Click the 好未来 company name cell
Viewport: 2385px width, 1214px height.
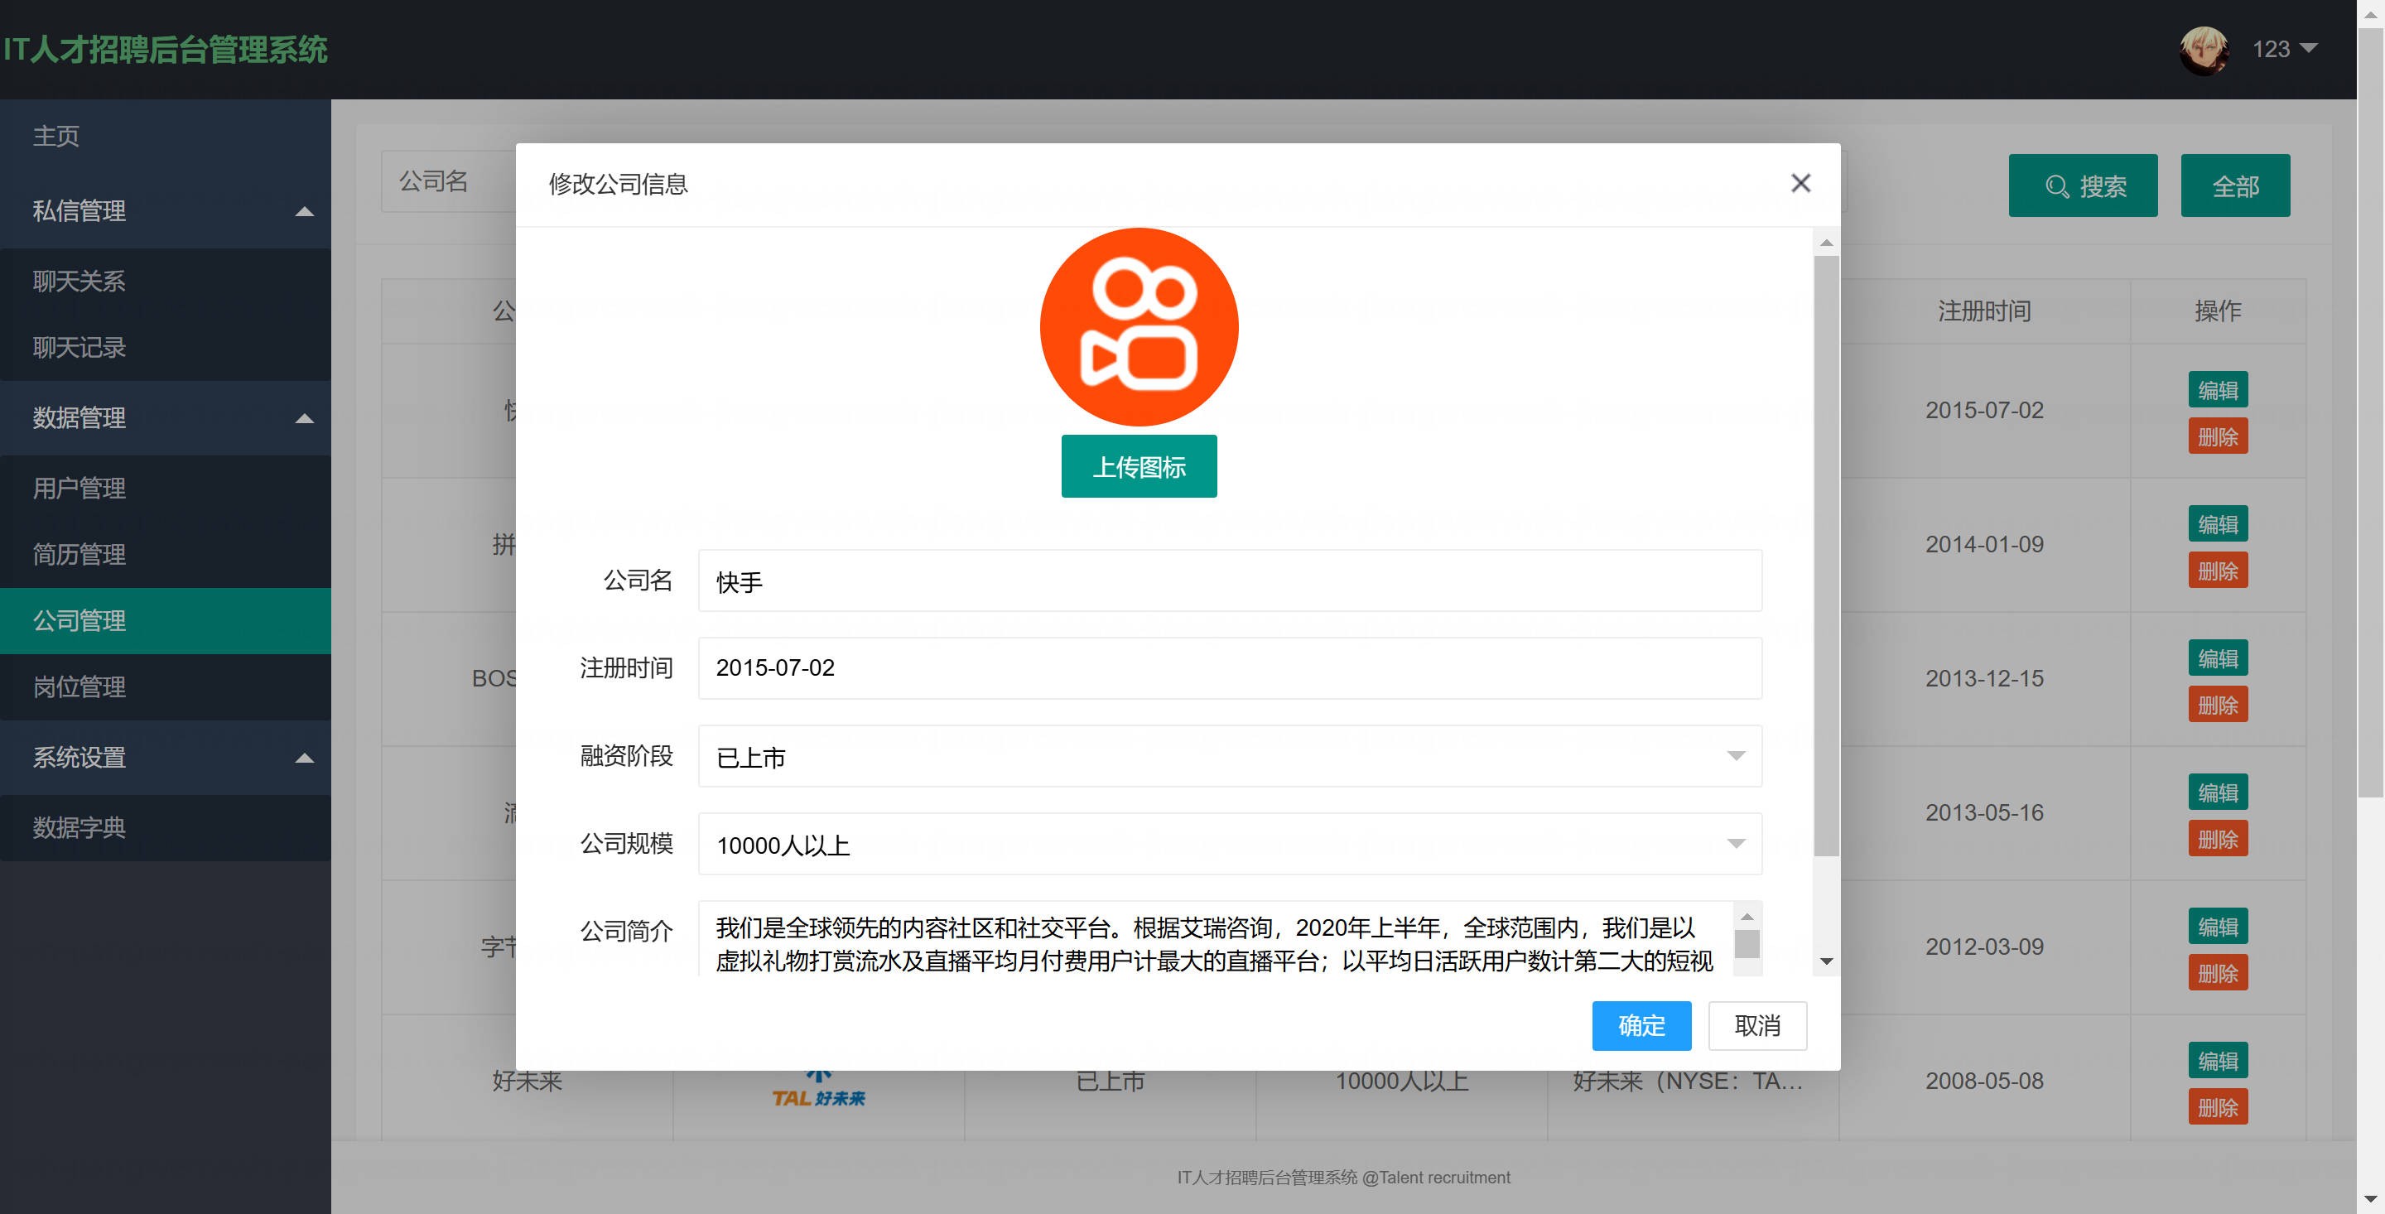527,1082
